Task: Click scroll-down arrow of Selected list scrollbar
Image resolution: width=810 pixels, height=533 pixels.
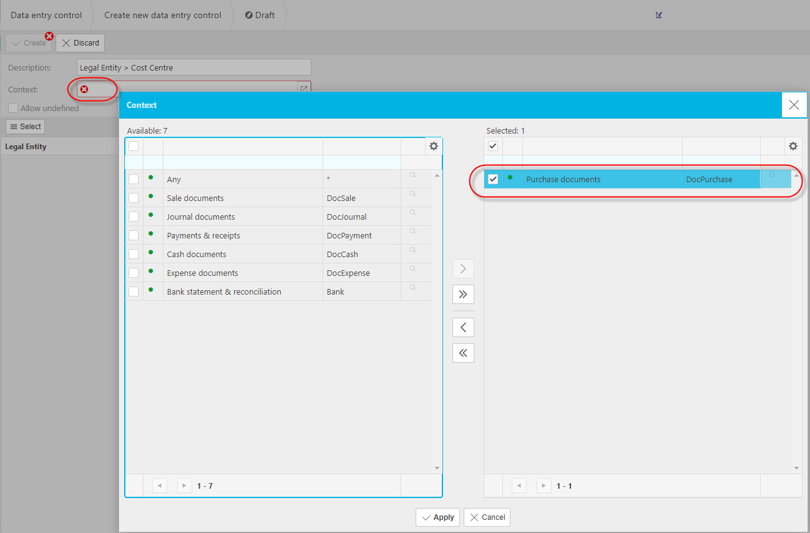Action: [x=796, y=468]
